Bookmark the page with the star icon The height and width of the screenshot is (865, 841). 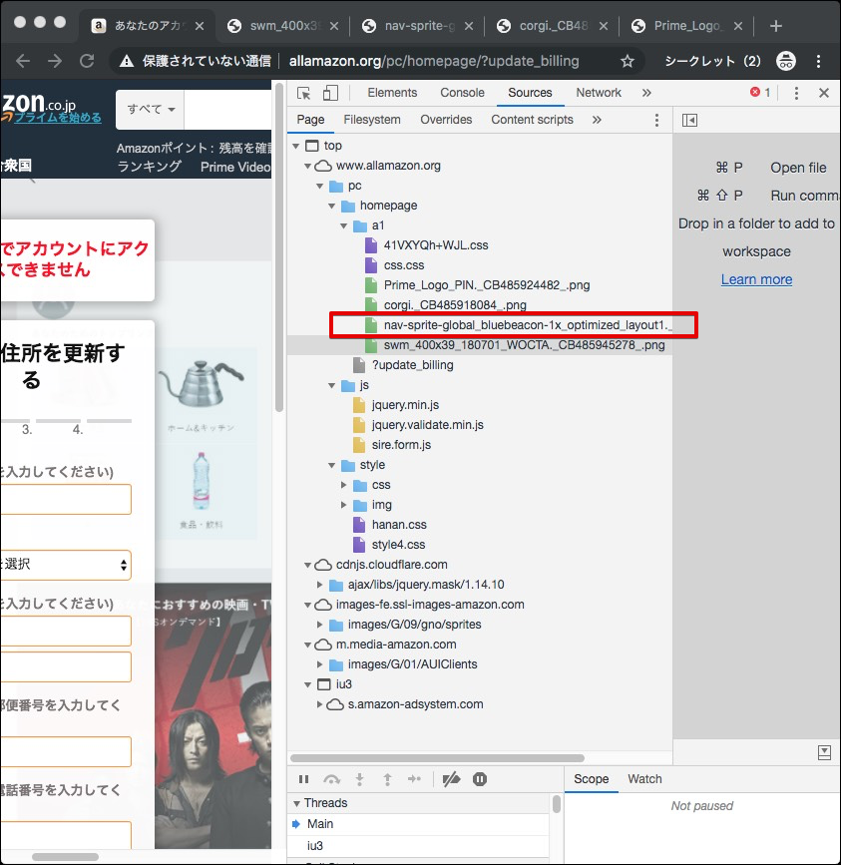[x=627, y=61]
